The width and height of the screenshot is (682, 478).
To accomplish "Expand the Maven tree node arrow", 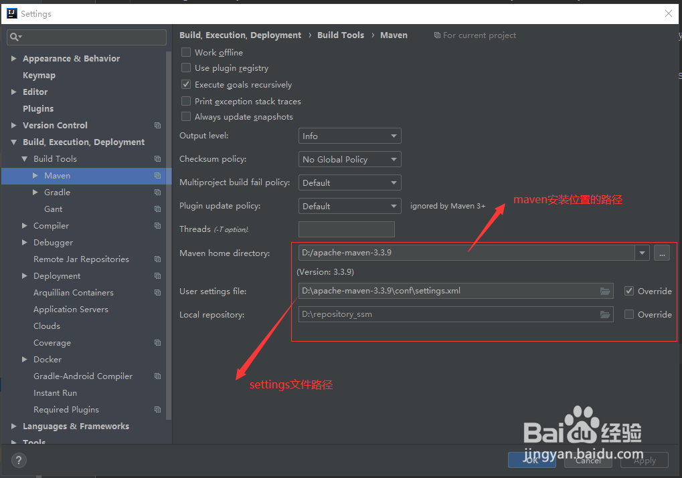I will click(x=35, y=176).
